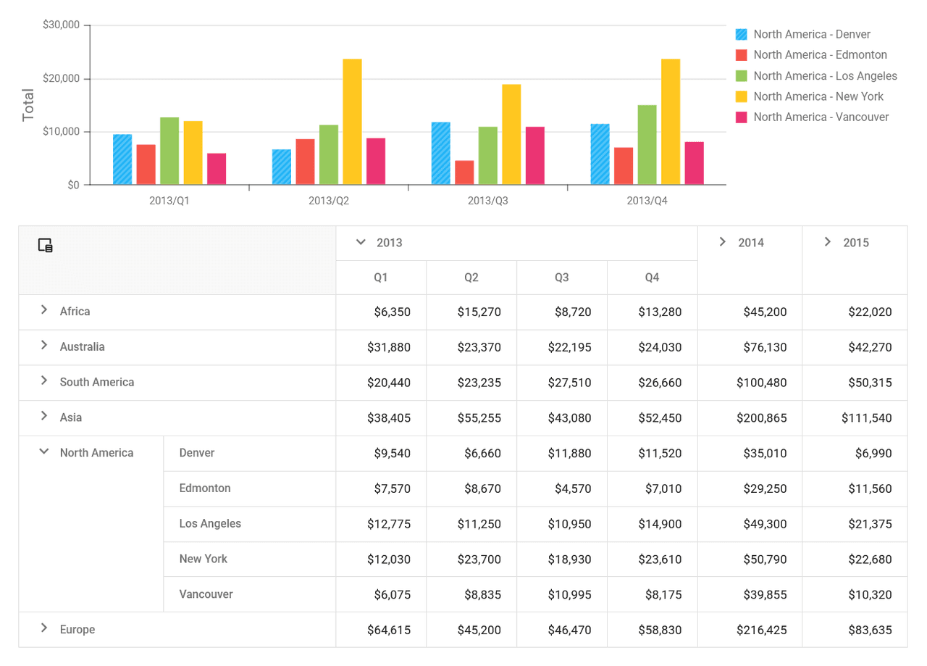
Task: Click the pink Vancouver bar in 2013/Q3
Action: point(535,156)
